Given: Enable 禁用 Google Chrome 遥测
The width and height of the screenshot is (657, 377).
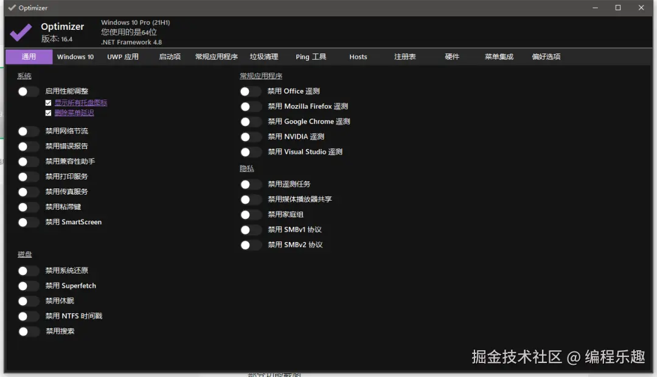Looking at the screenshot, I should [x=250, y=121].
